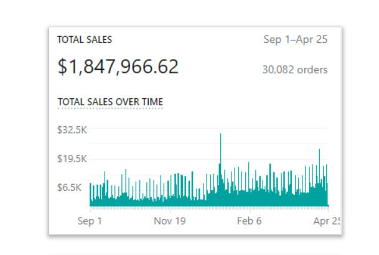Click the $6.5K y-axis label

click(70, 187)
